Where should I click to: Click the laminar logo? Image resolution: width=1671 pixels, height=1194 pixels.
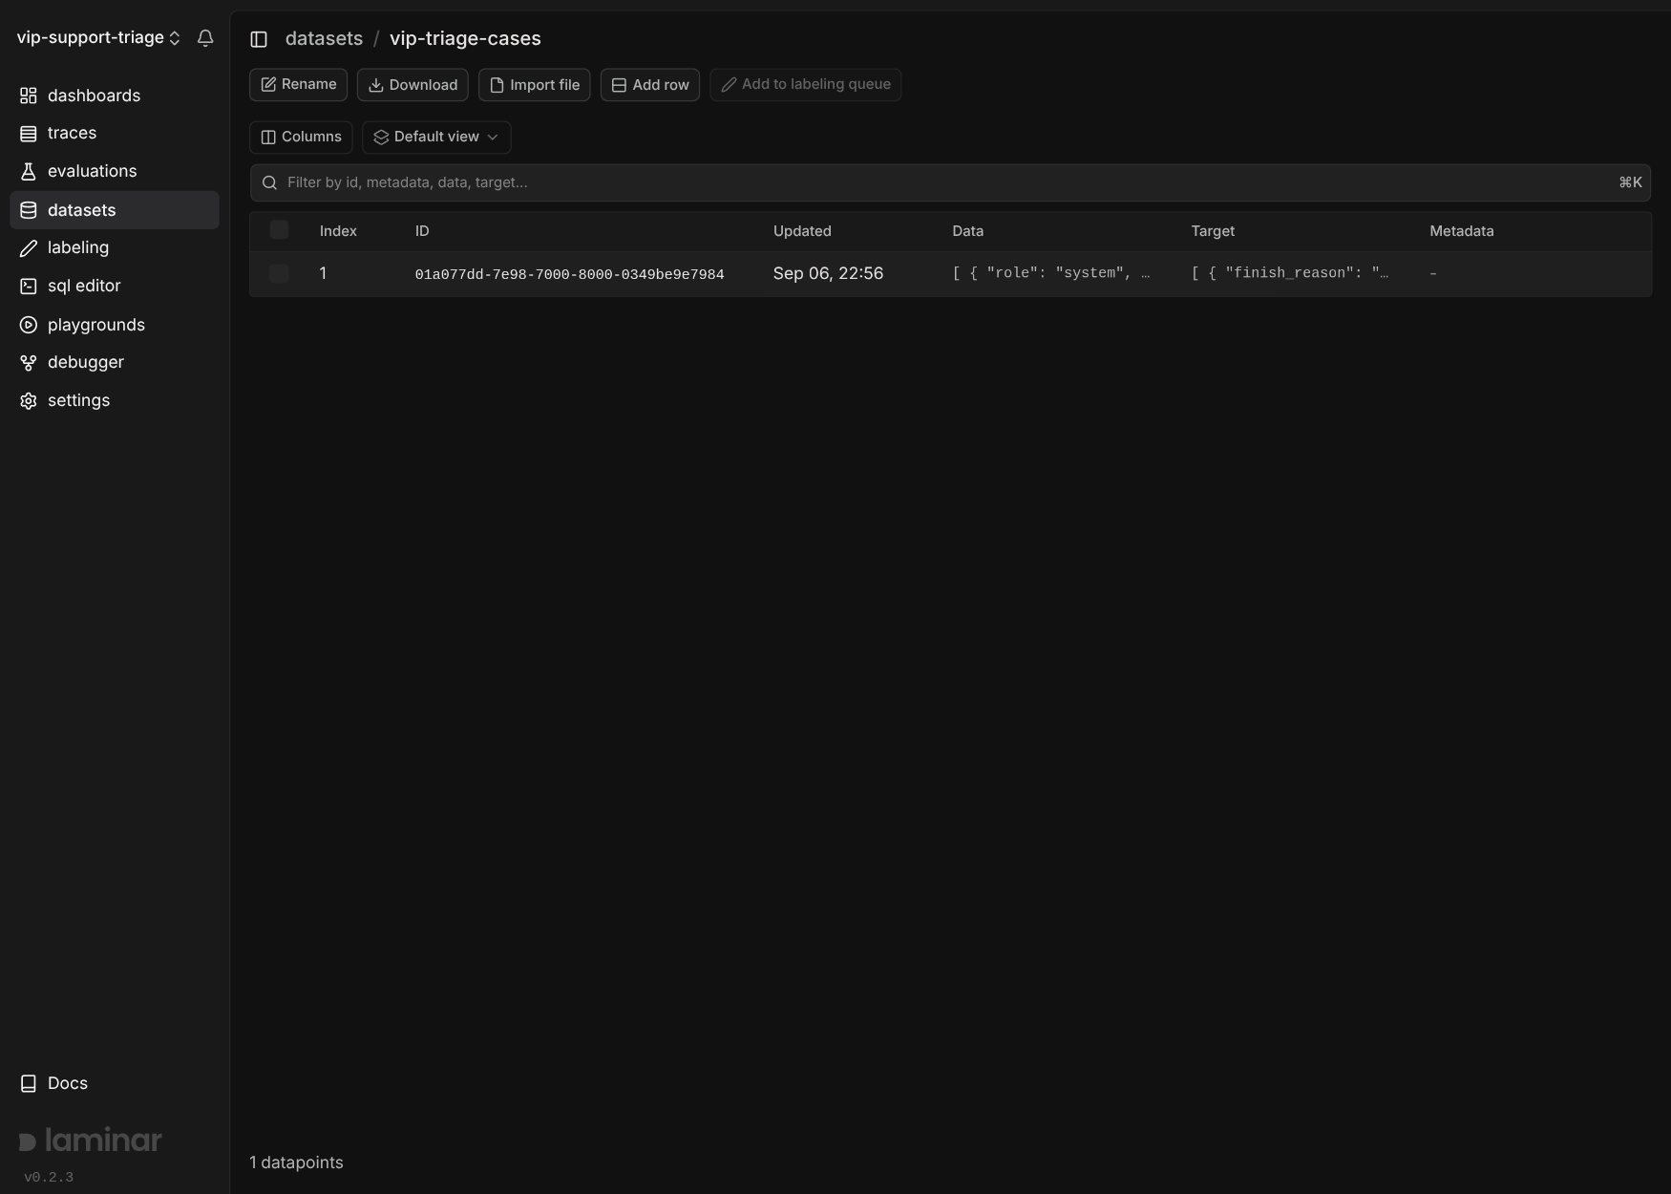91,1140
